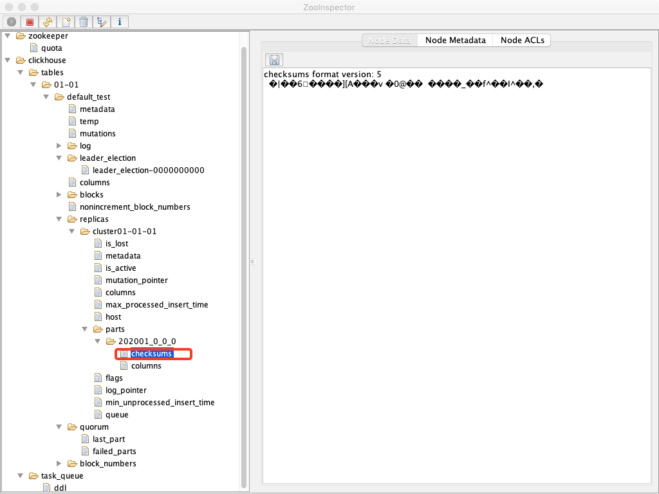Click the tree panel vertical scrollbar
This screenshot has height=494, width=659.
pos(244,267)
